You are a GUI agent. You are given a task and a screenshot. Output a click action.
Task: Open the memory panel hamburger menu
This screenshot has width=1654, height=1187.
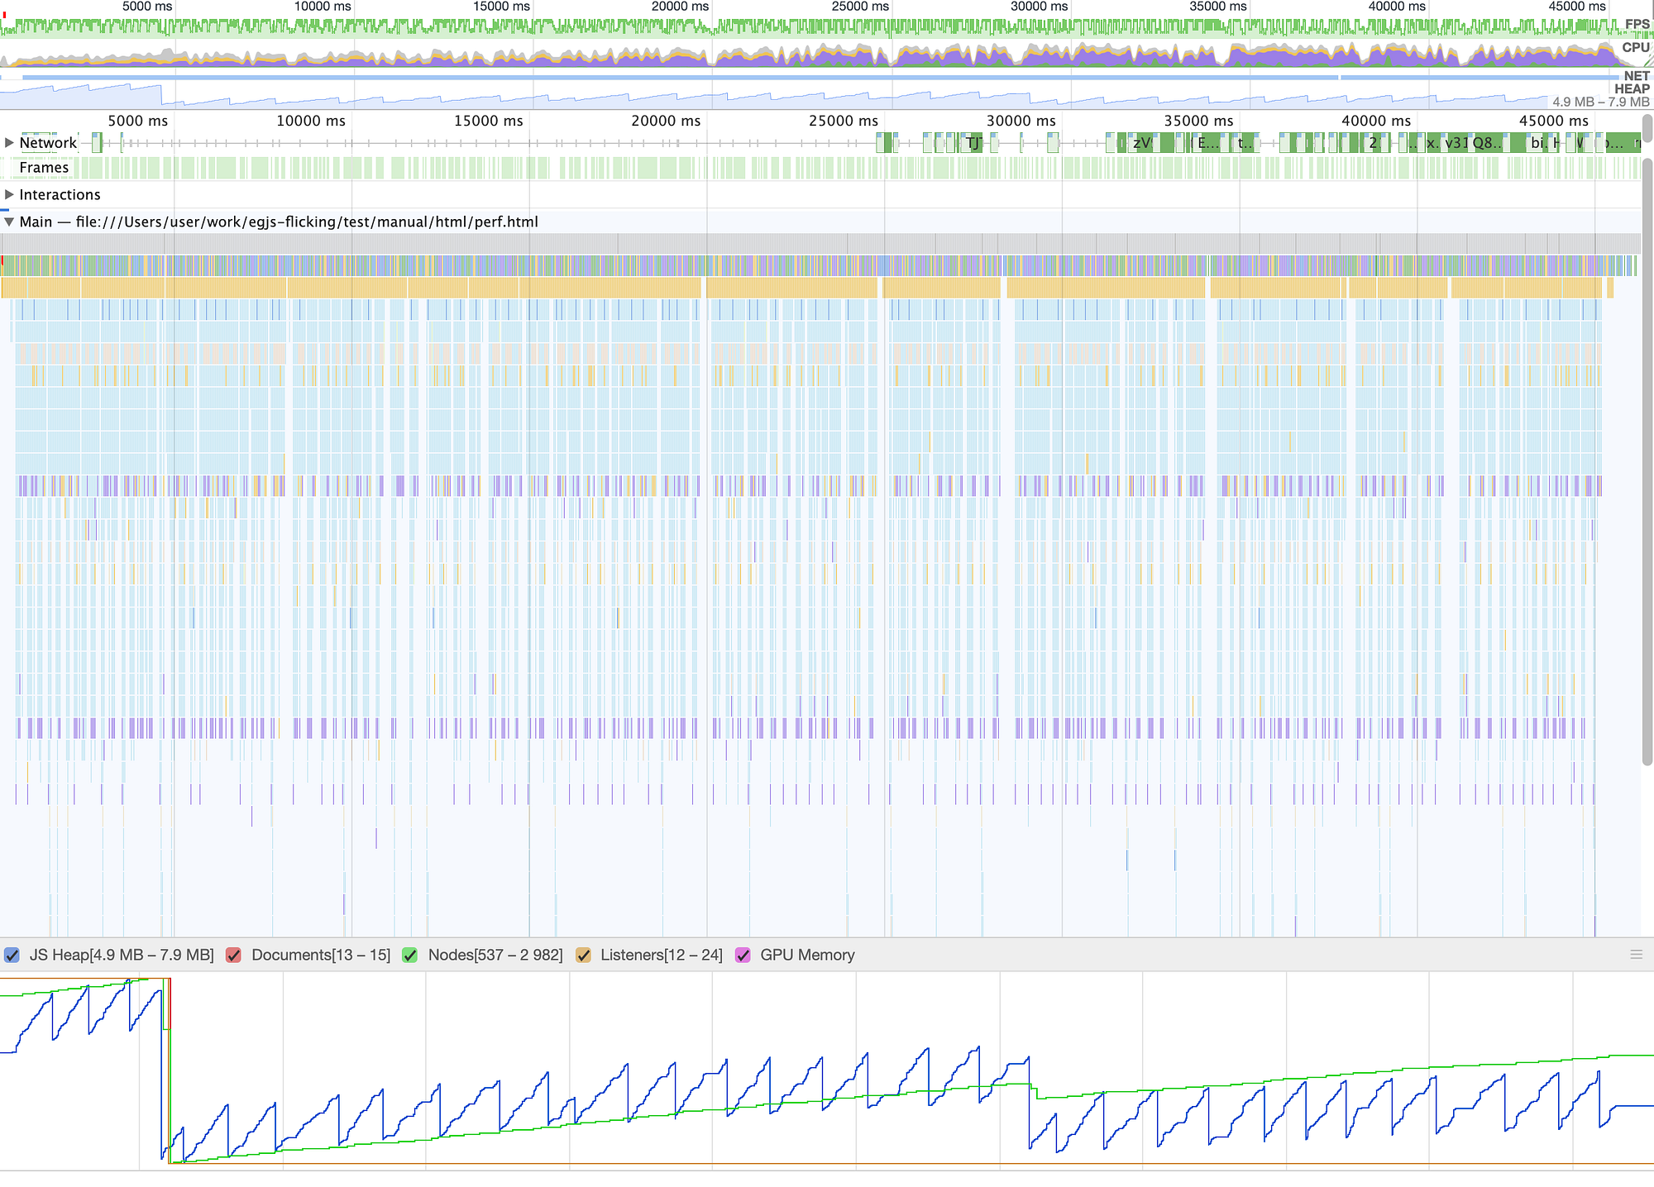click(1636, 955)
